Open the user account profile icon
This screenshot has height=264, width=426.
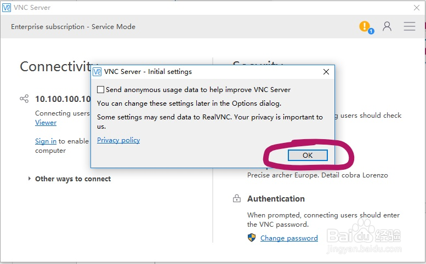click(387, 26)
